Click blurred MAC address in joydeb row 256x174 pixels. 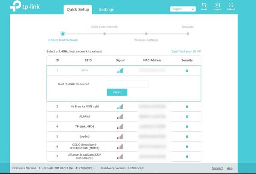tap(152, 136)
